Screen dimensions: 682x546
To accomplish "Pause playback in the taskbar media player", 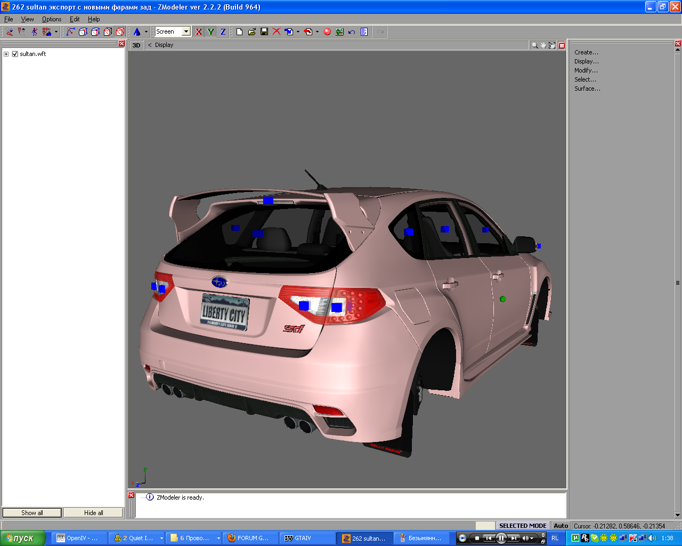I will click(x=501, y=538).
